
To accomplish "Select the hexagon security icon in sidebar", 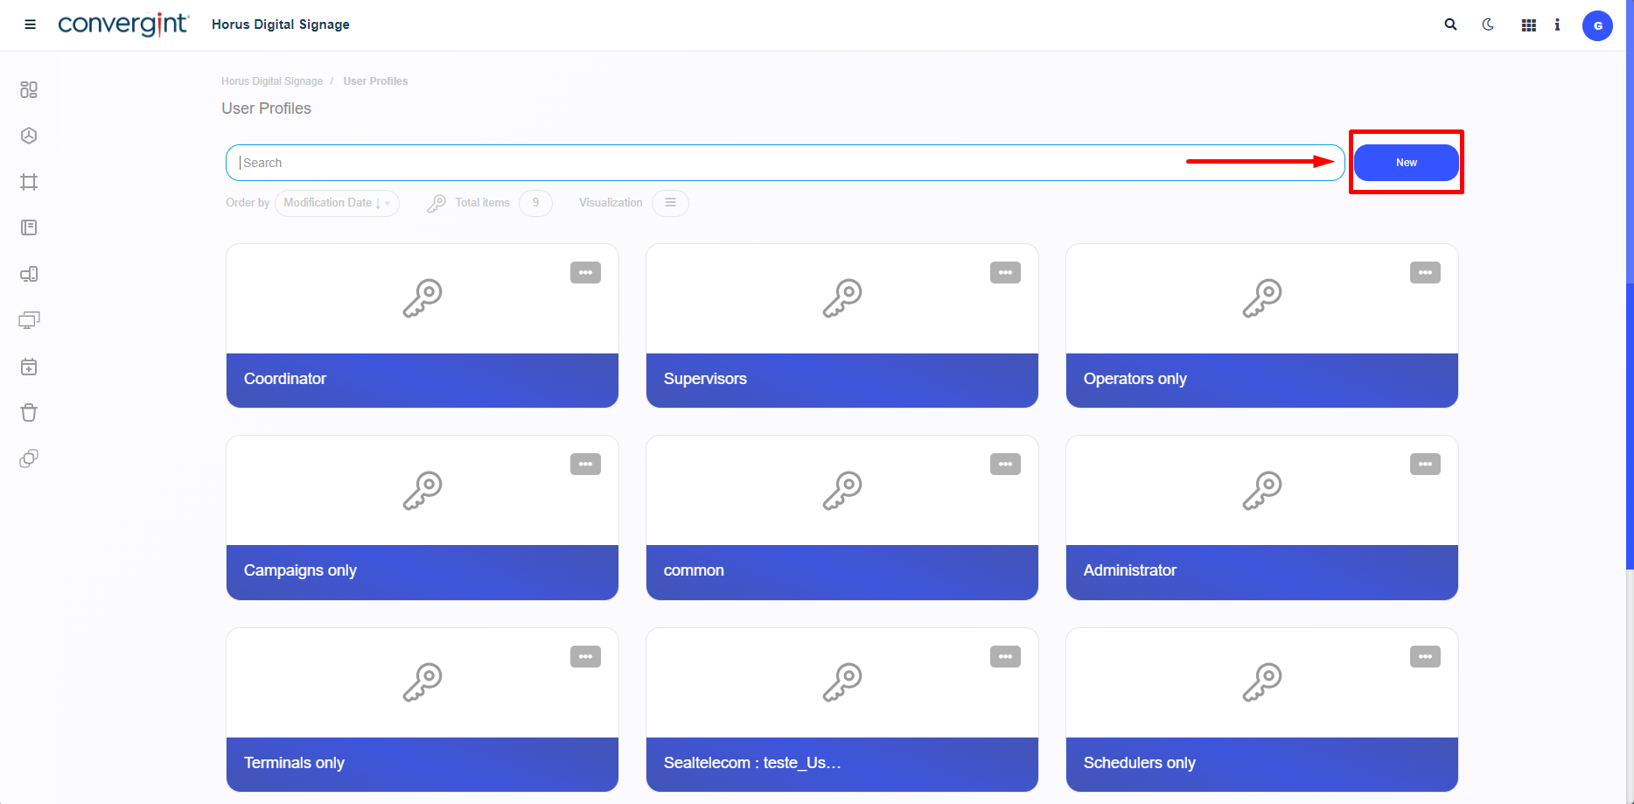I will [x=29, y=136].
